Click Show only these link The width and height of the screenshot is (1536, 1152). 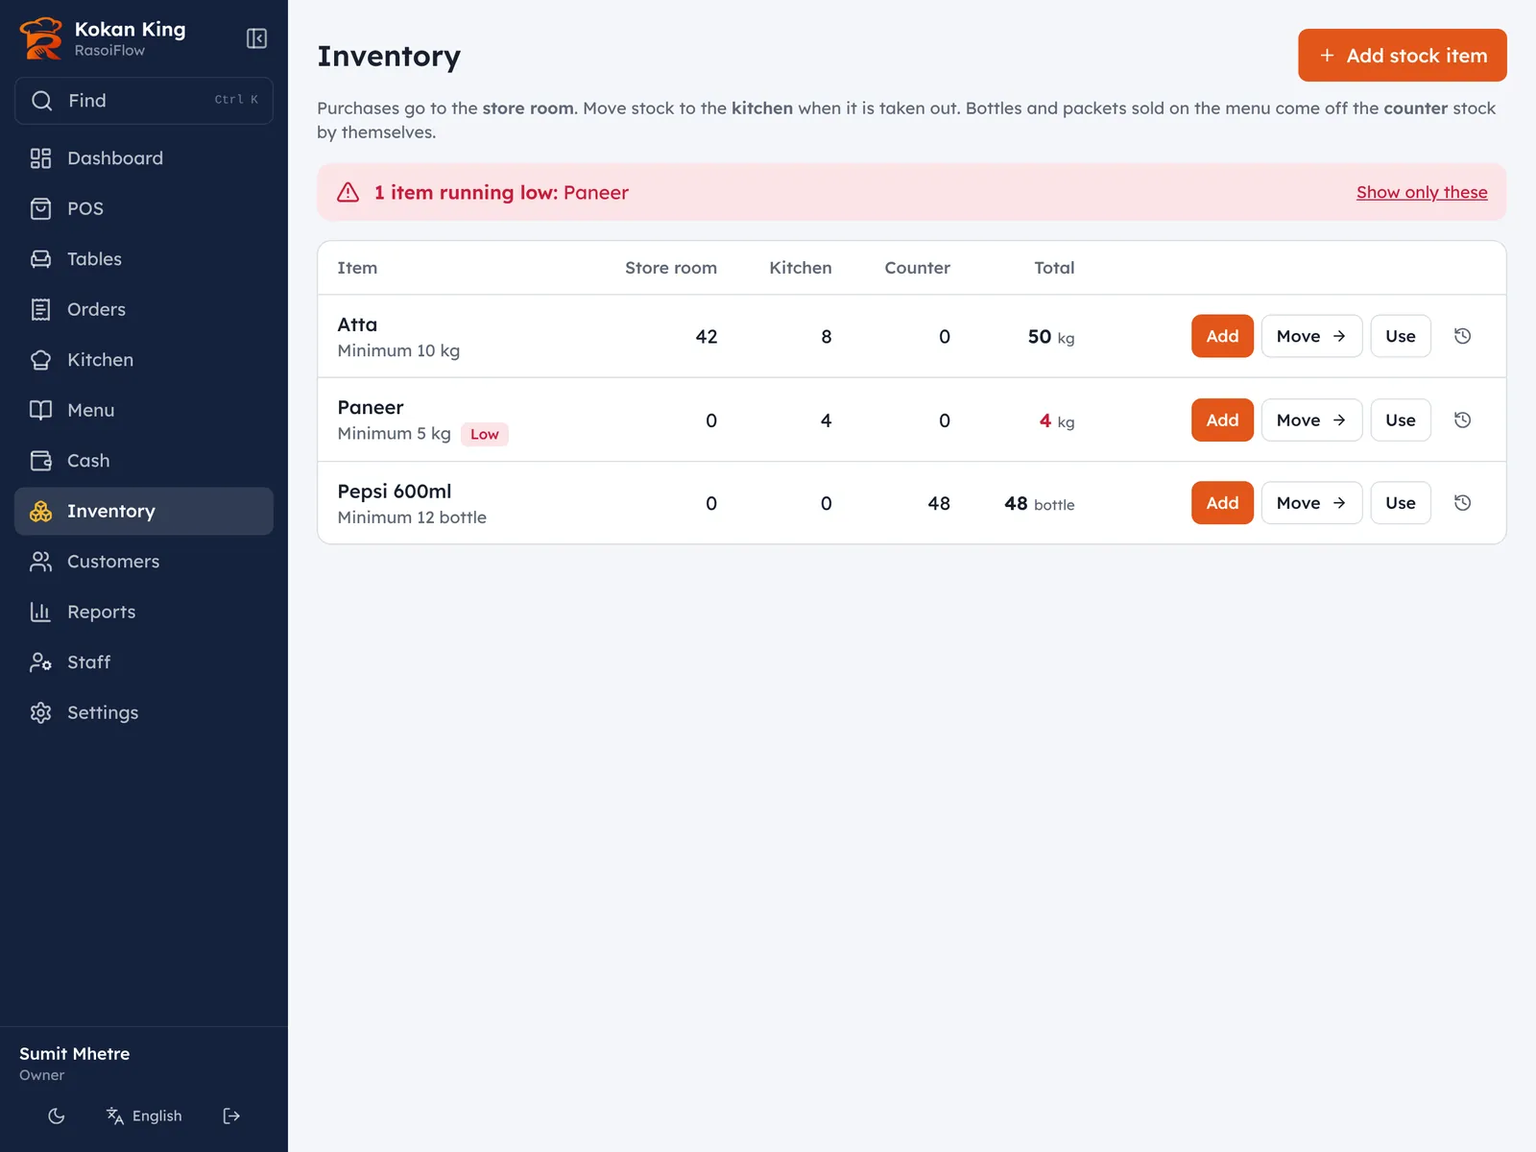pos(1422,192)
